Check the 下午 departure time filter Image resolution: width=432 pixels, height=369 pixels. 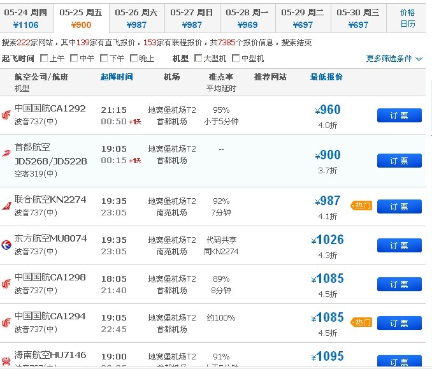click(104, 58)
